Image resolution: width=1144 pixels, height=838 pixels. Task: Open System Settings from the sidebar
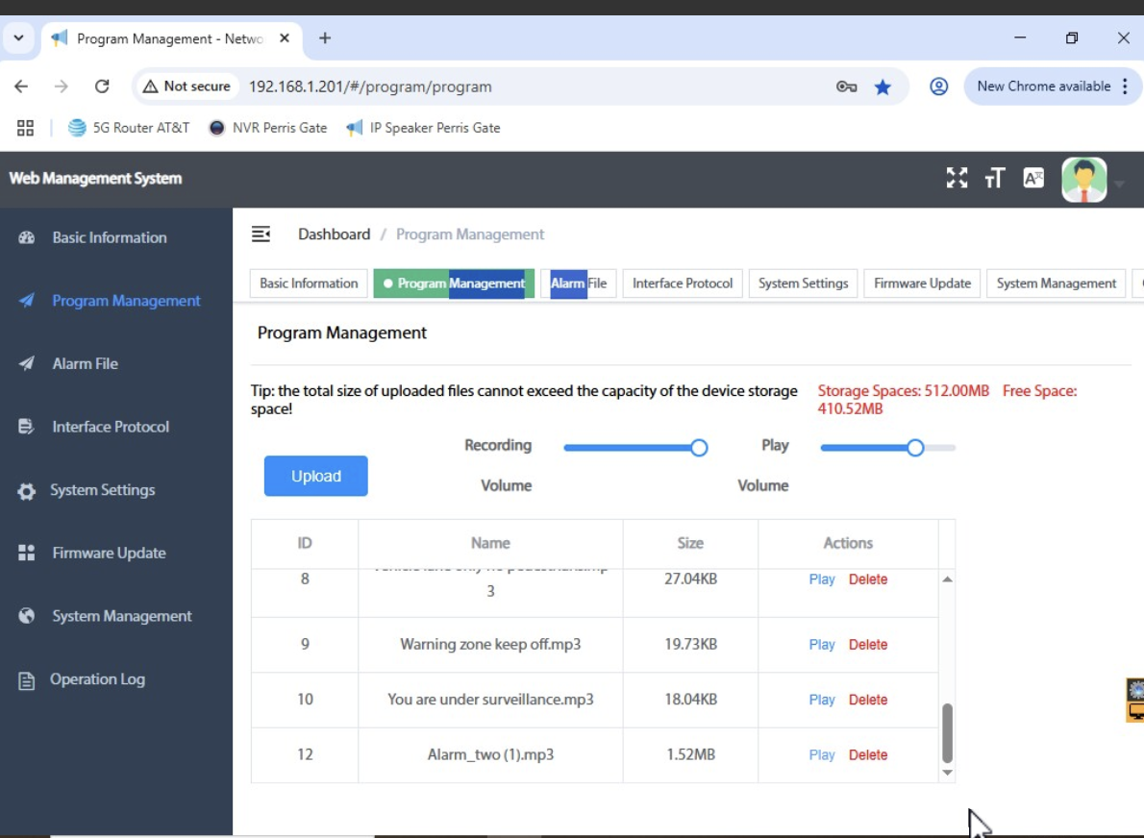click(116, 490)
